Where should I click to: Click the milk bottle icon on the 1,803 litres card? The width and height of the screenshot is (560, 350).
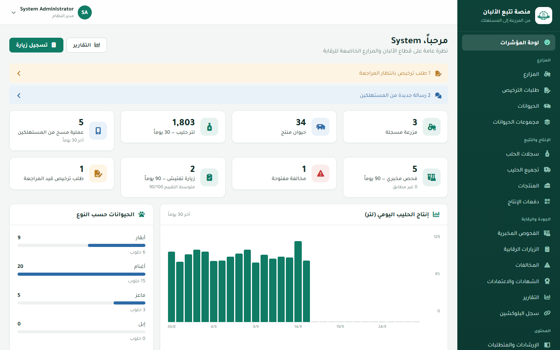pos(209,127)
